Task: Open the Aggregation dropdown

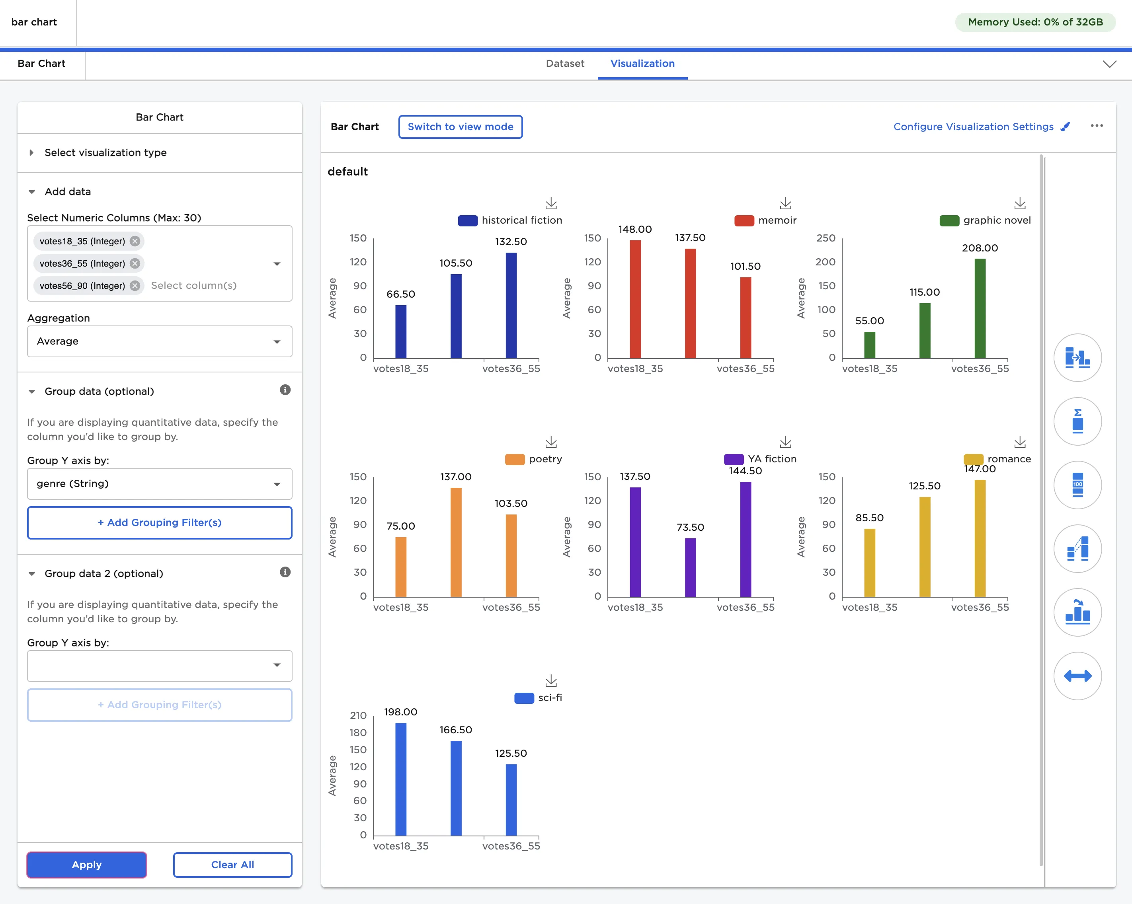Action: coord(160,341)
